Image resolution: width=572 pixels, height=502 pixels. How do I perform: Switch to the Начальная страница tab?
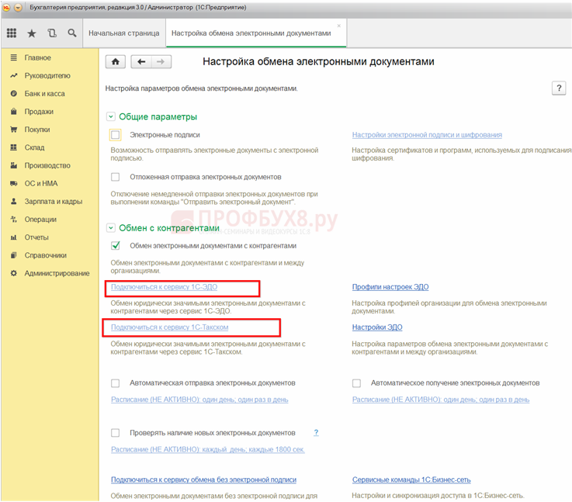pos(123,33)
